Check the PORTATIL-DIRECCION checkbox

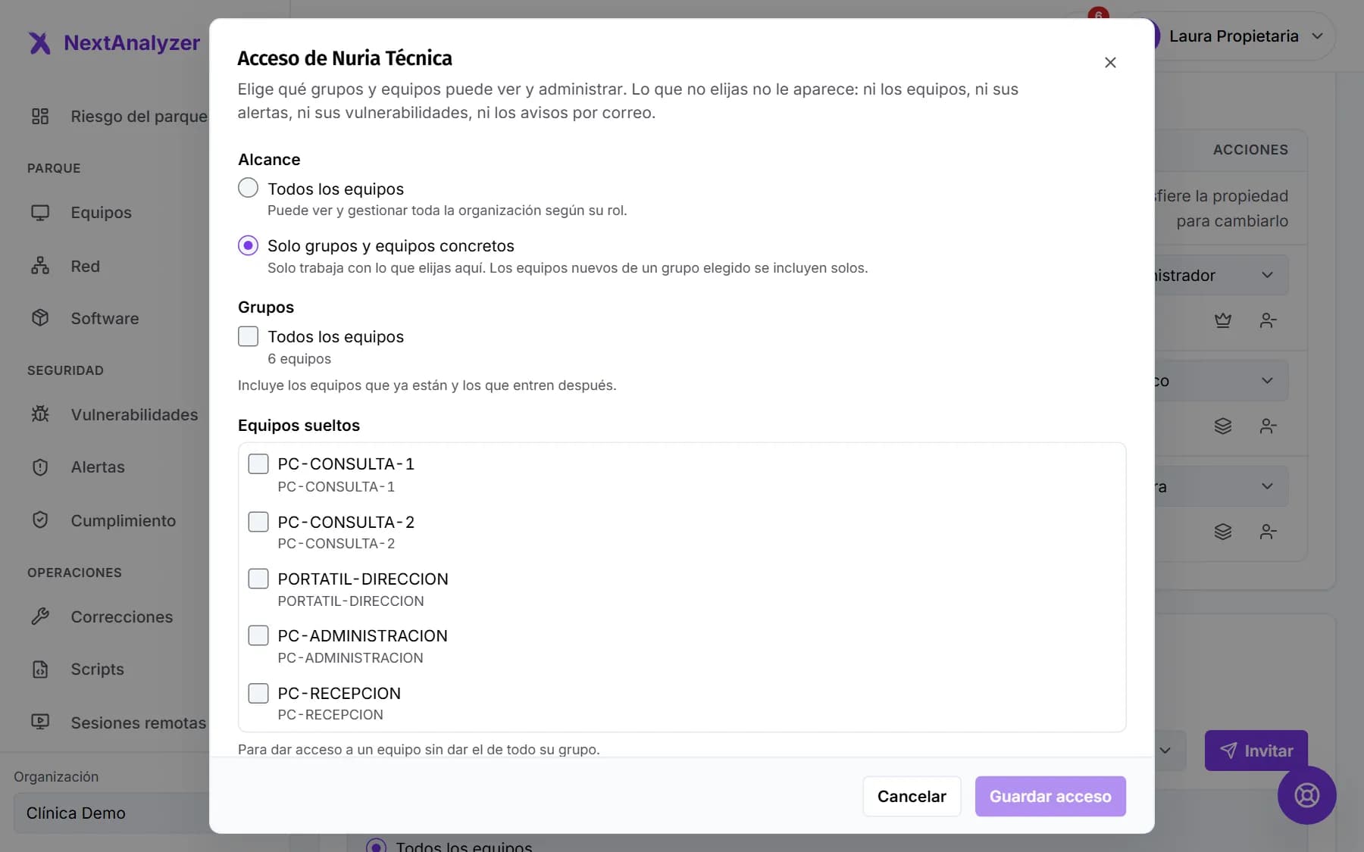(258, 579)
